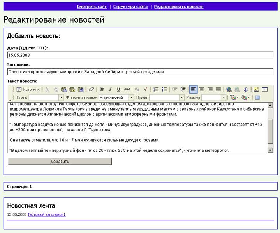
Task: Toggle center text alignment
Action: 202,89
